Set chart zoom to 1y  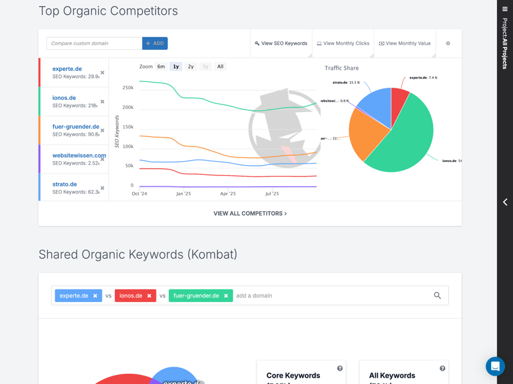point(176,67)
